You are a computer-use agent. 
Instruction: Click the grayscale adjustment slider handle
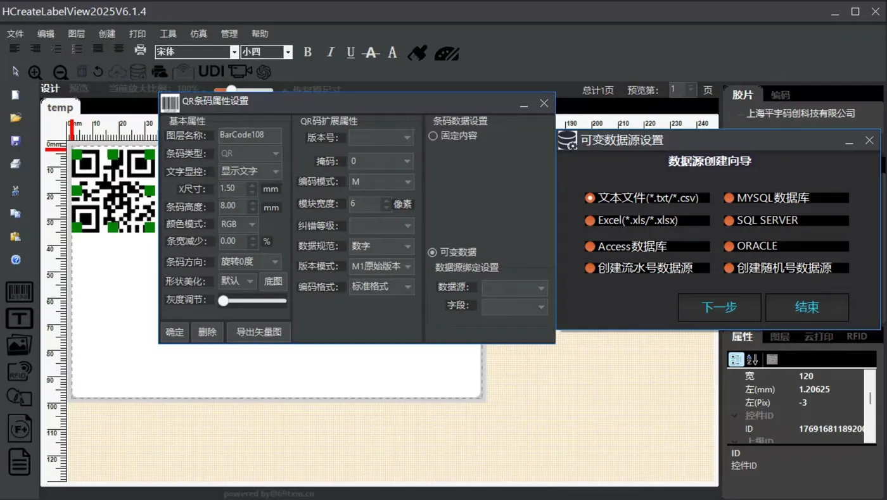coord(223,301)
